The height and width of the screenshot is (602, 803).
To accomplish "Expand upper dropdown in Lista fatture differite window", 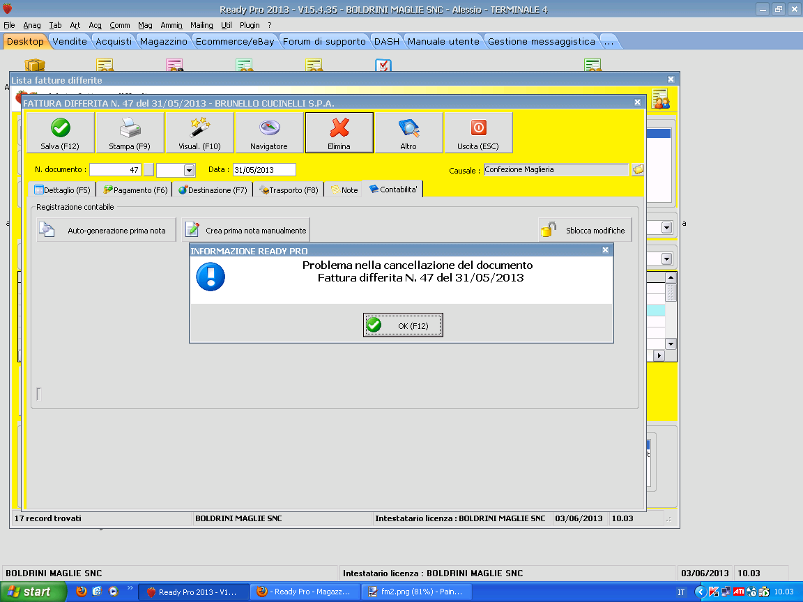I will (x=666, y=227).
